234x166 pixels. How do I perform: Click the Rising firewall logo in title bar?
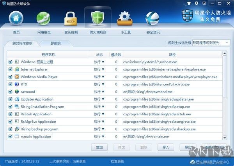pyautogui.click(x=4, y=3)
